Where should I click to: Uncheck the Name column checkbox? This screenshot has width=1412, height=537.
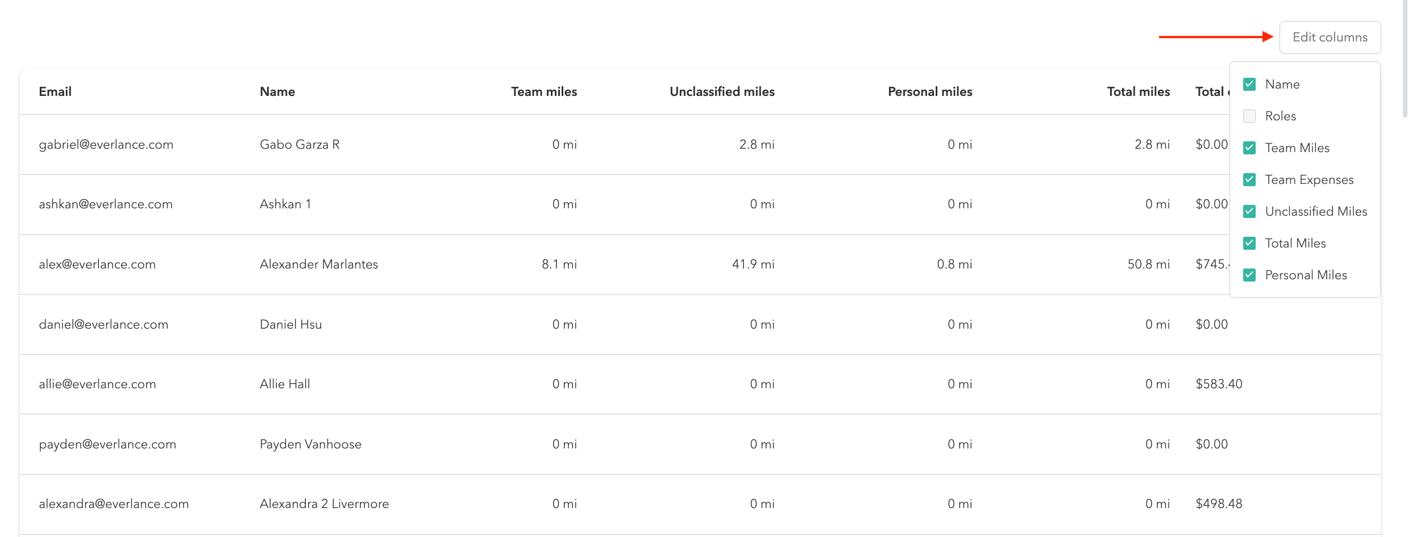1249,85
